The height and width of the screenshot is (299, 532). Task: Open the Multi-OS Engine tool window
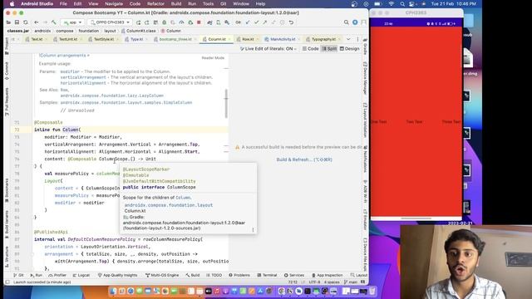(162, 275)
